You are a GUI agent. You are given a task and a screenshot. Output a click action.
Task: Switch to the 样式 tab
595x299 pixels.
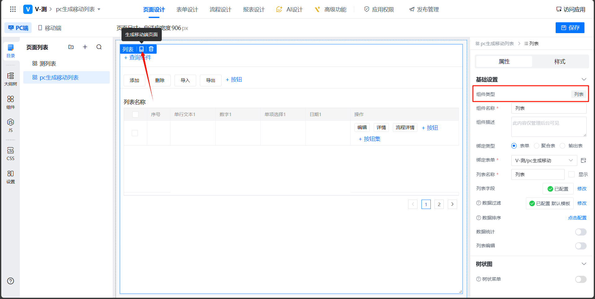coord(560,62)
